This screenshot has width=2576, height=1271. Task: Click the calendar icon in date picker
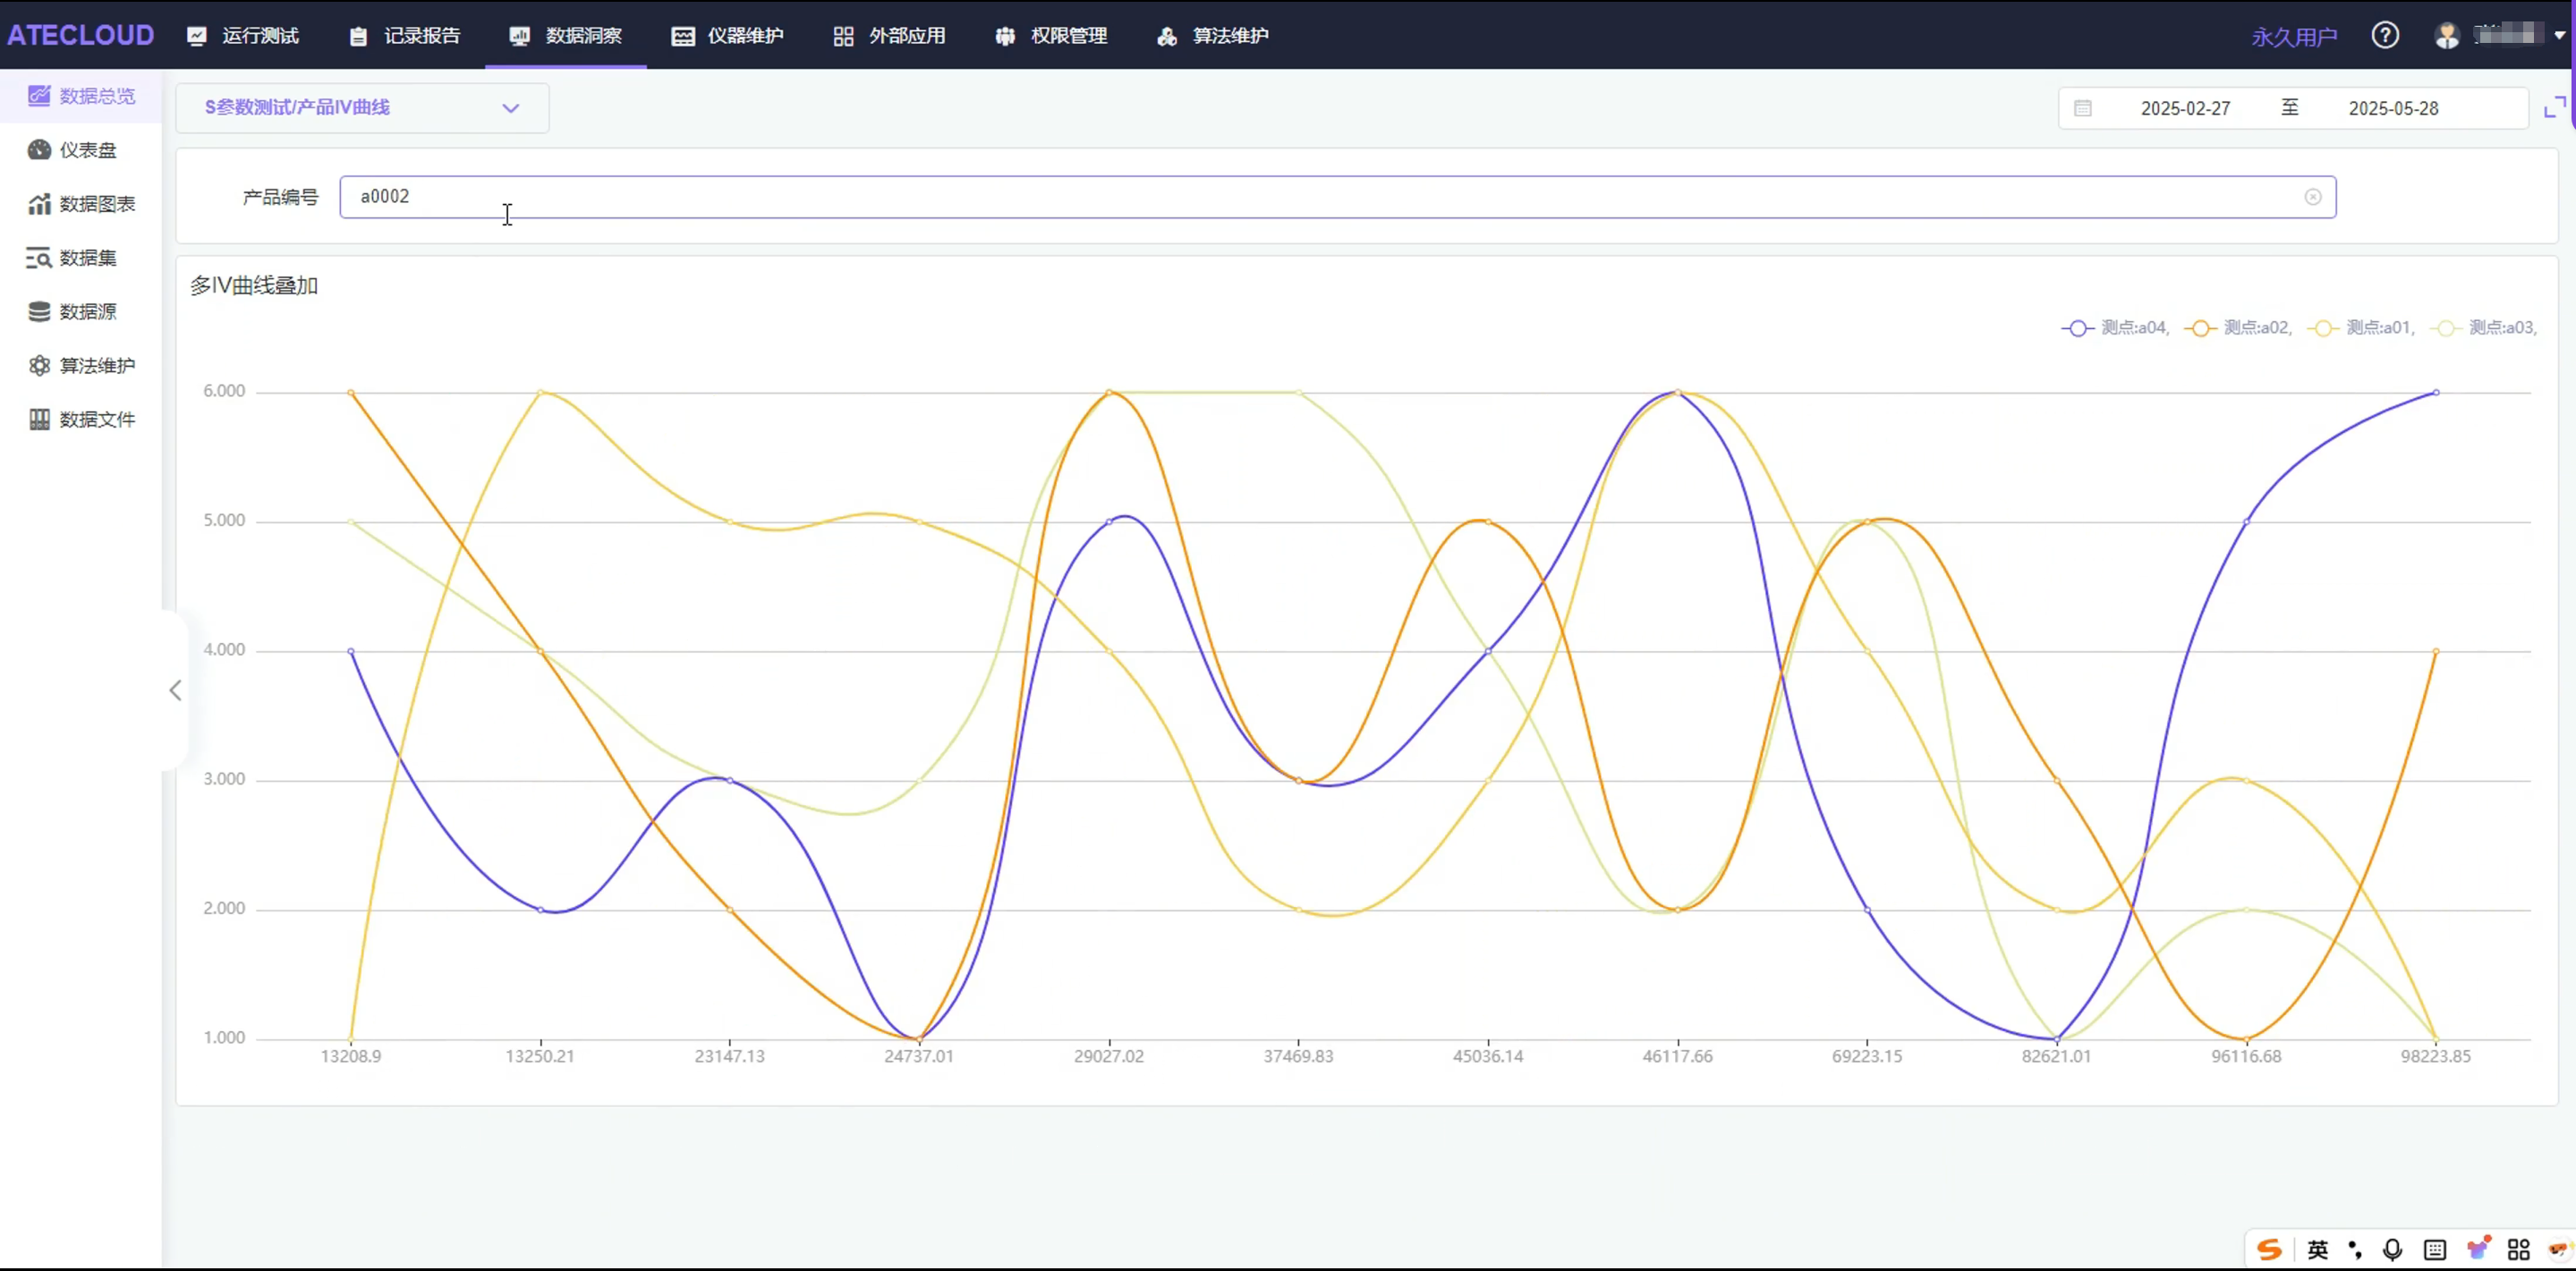[2082, 108]
